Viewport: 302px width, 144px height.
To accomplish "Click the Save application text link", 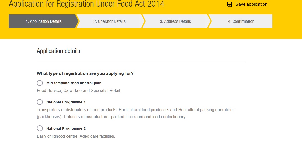I will (x=251, y=4).
